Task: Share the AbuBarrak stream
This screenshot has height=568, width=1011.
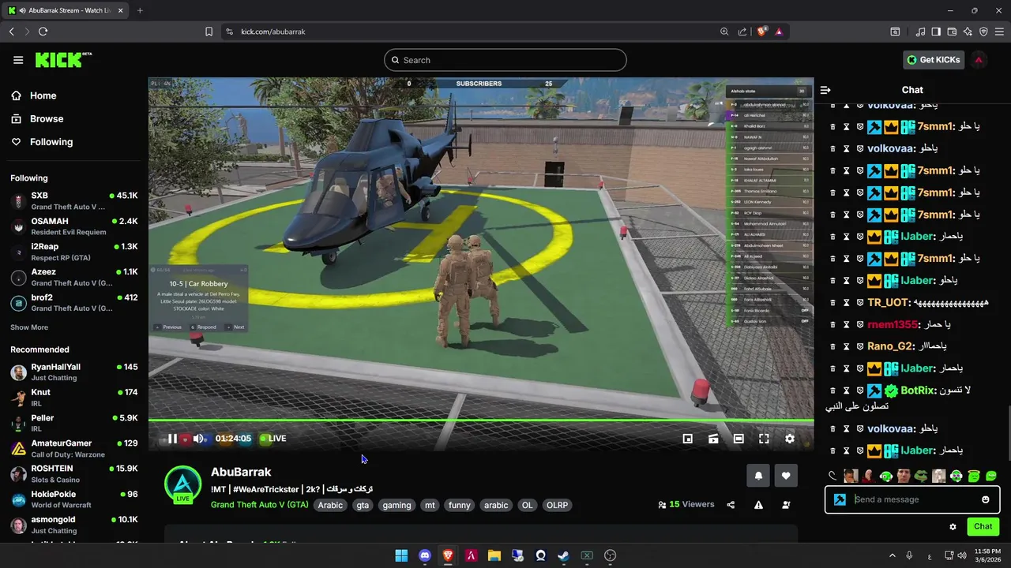Action: coord(731,505)
